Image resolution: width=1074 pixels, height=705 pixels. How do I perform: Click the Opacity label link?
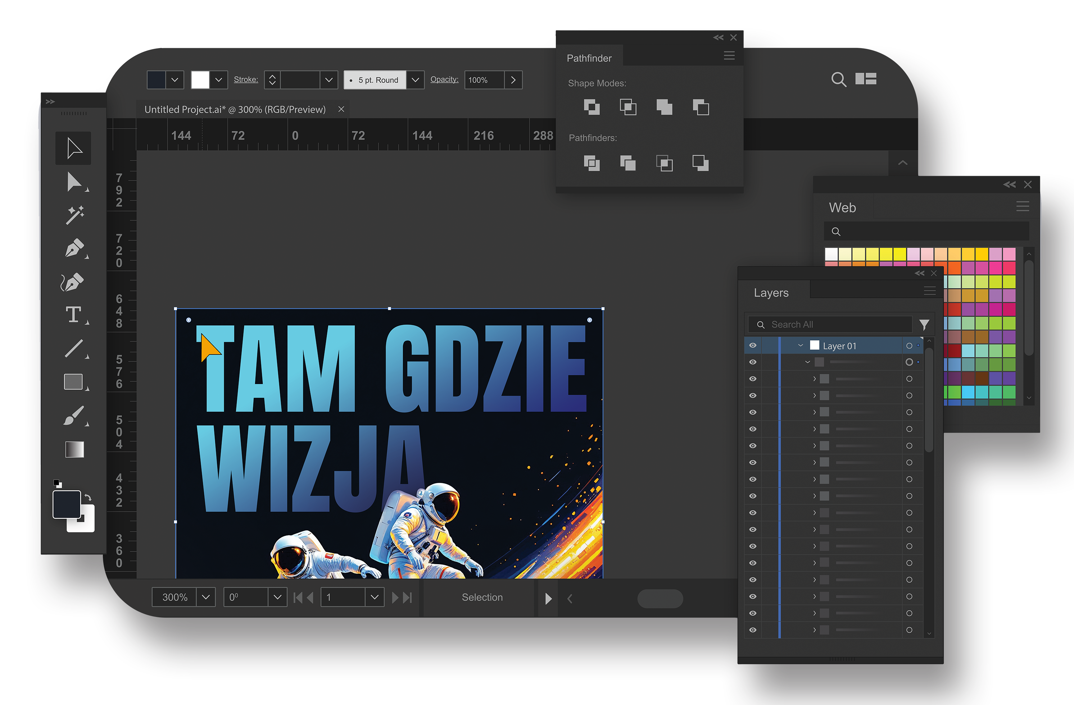click(444, 79)
